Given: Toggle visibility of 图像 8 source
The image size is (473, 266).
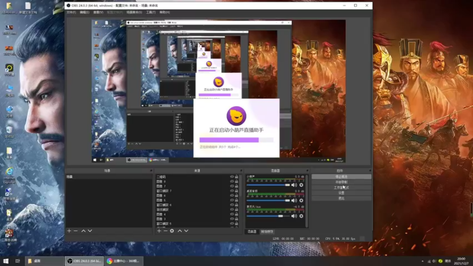Looking at the screenshot, I should (232, 181).
